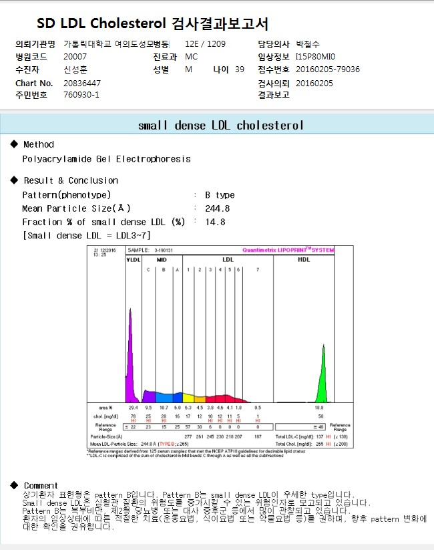The height and width of the screenshot is (550, 434).
Task: Select the physician name '박철수'
Action: (x=307, y=44)
